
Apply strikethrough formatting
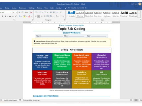tap(10, 16)
